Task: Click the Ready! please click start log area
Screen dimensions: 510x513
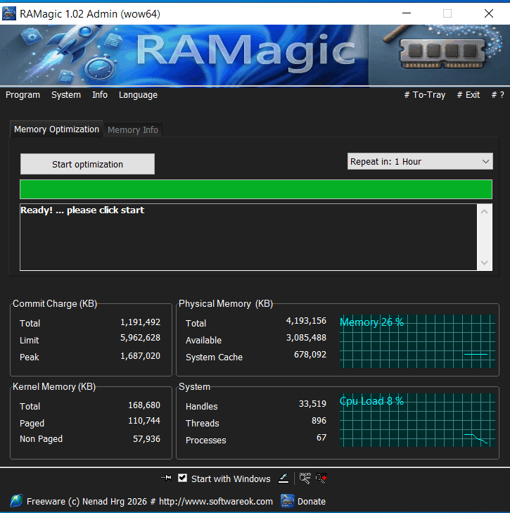Action: [248, 237]
